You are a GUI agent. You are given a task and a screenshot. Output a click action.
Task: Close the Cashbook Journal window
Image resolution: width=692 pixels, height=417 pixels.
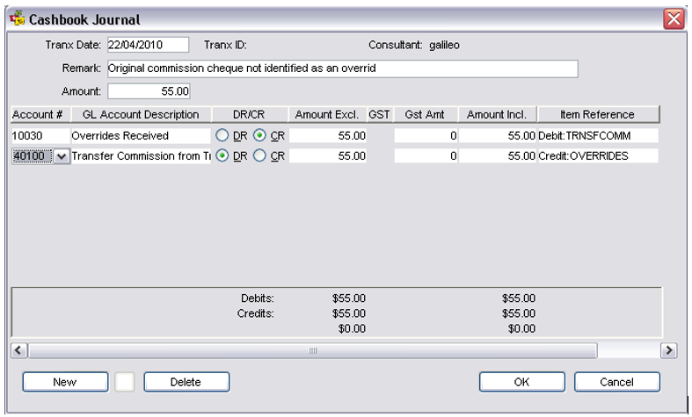click(674, 19)
